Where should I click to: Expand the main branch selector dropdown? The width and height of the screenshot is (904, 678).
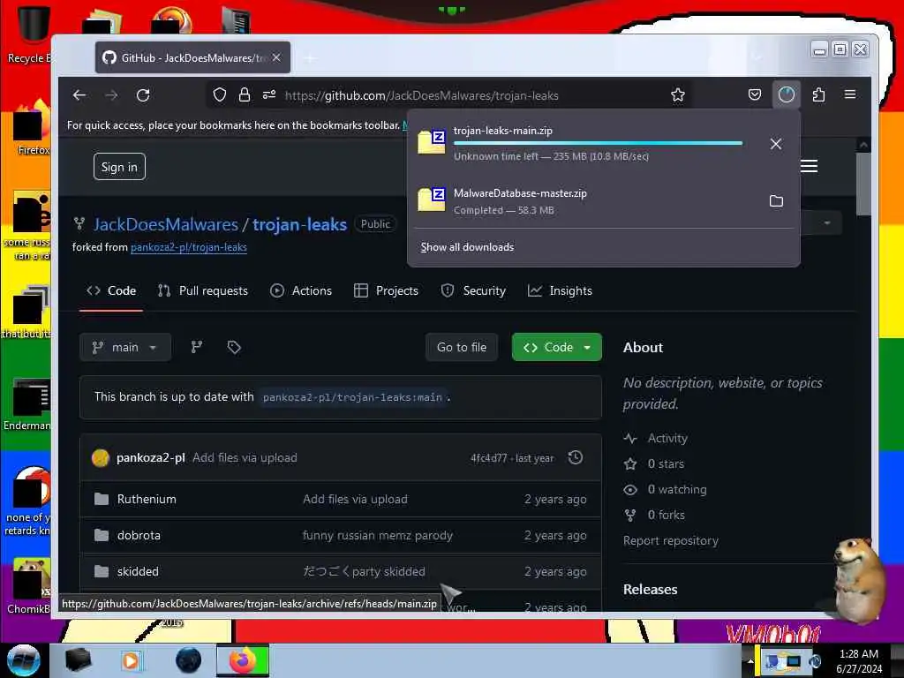(125, 347)
